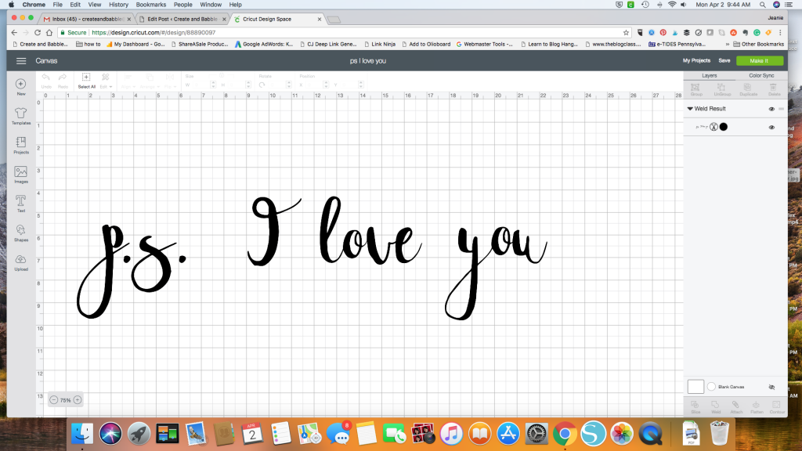Click the welded text thumbnail in the layer row
Image resolution: width=802 pixels, height=451 pixels.
click(x=702, y=127)
